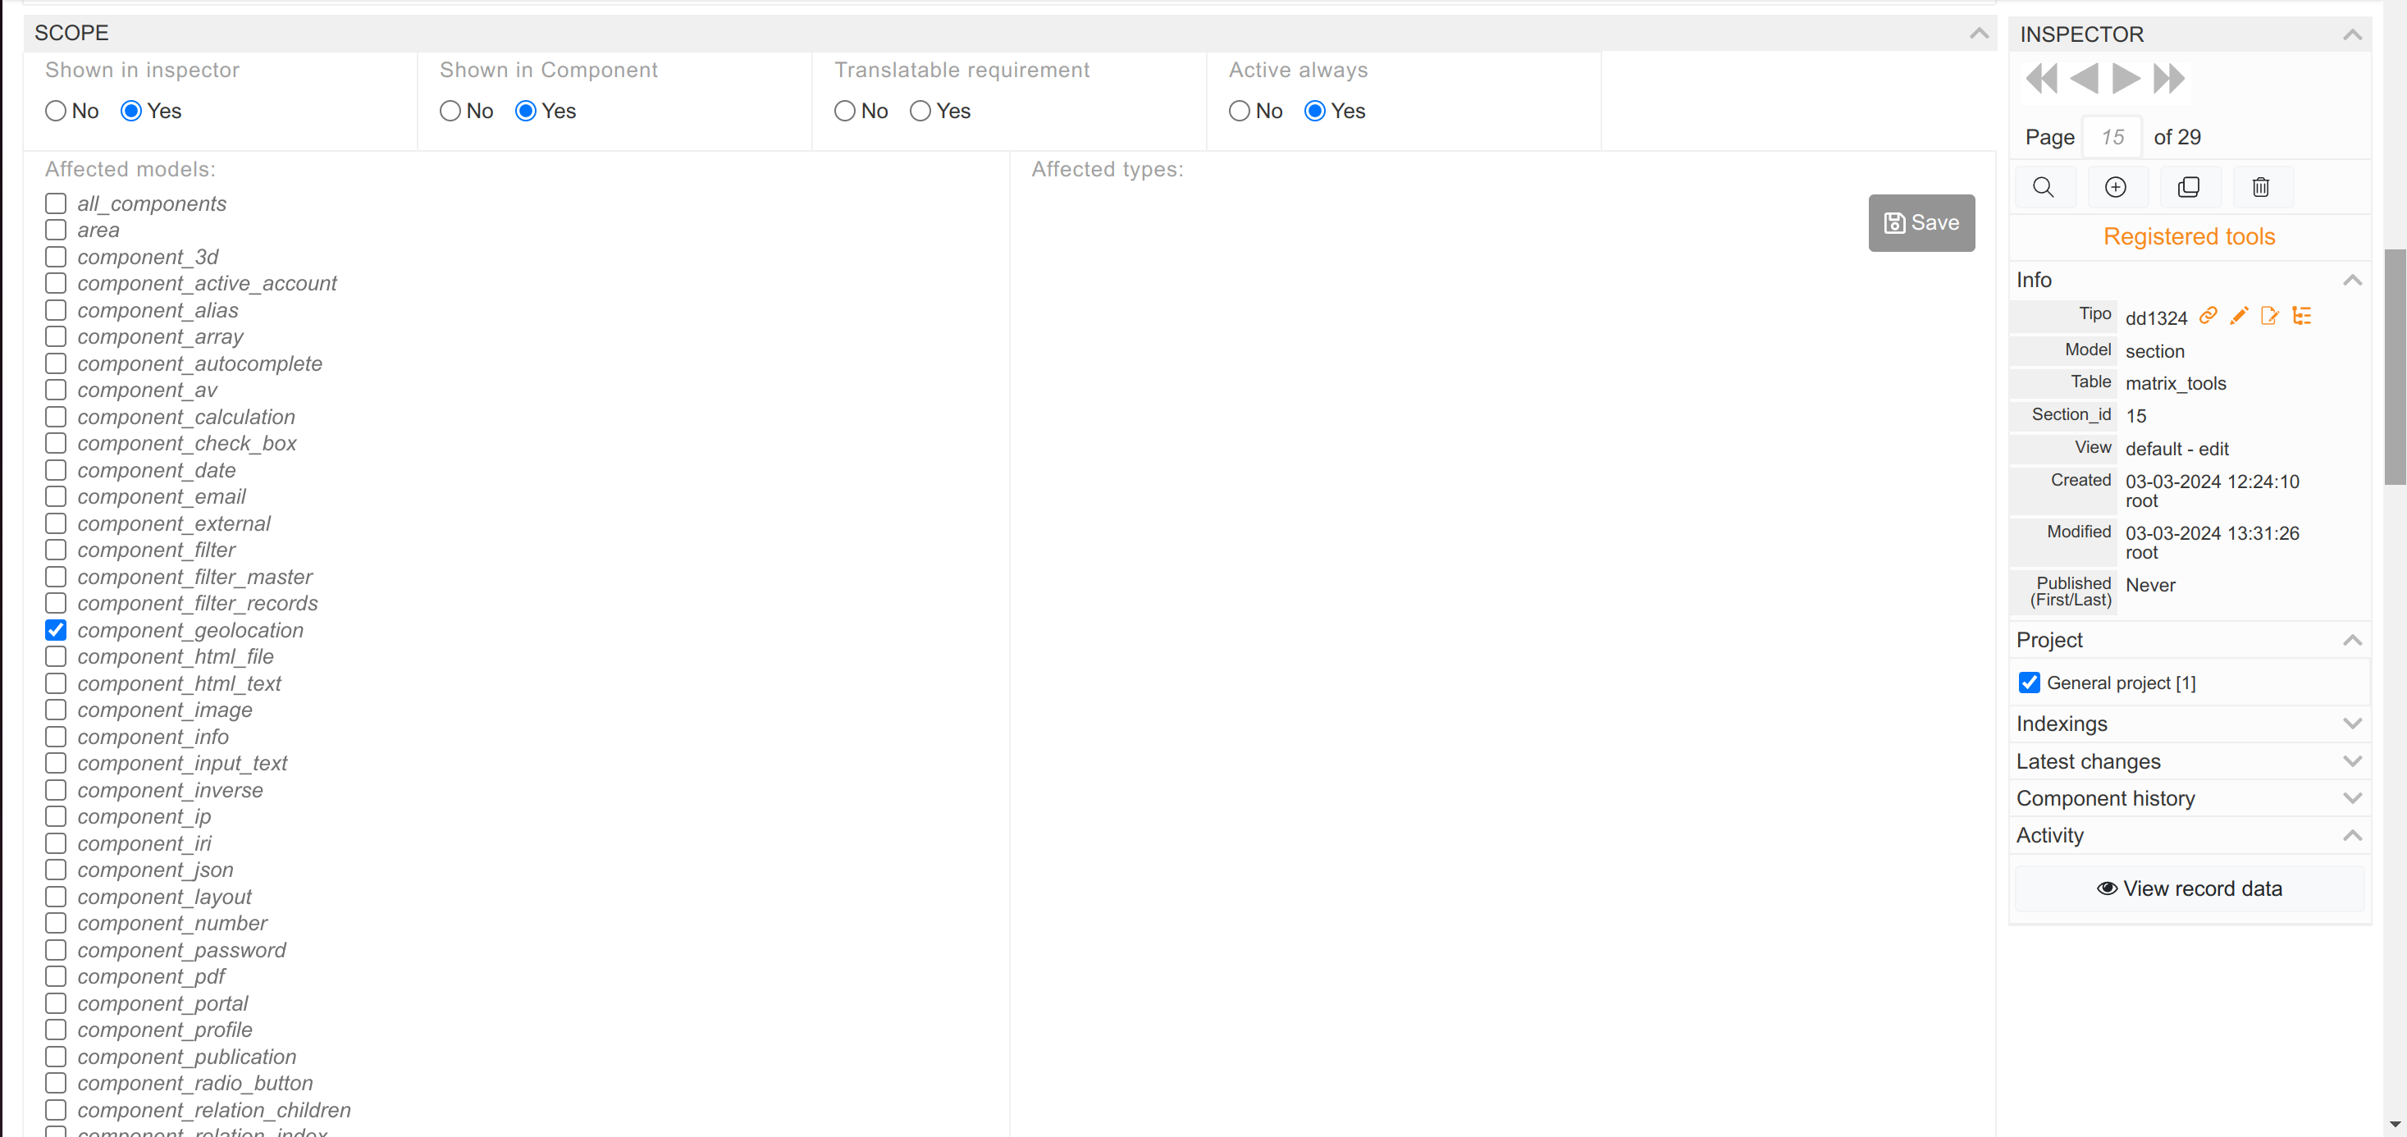Click the Page number input field
Image resolution: width=2407 pixels, height=1137 pixels.
[2112, 137]
